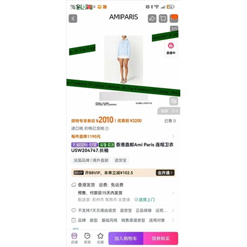This screenshot has height=247, width=247.
Task: Tap the import tax info question icon
Action: (x=107, y=128)
